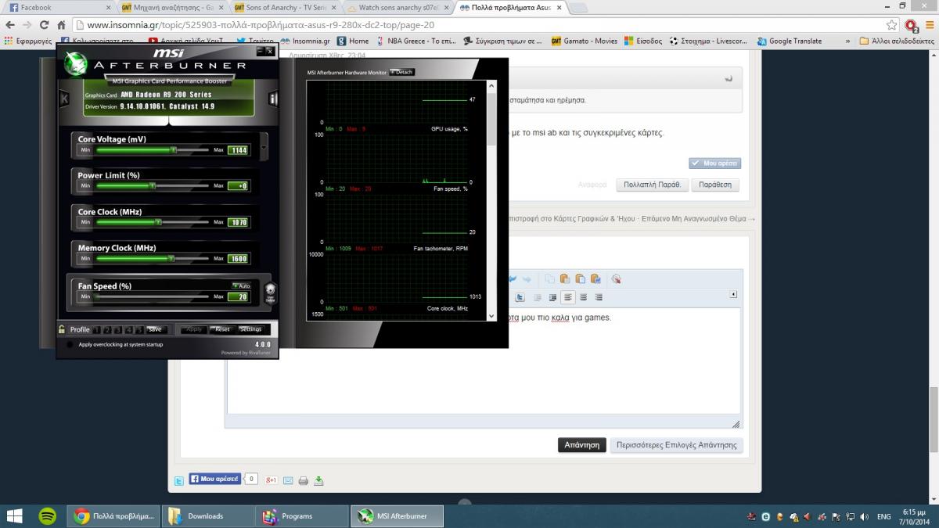The image size is (939, 528).
Task: Bookmark this page with the star icon
Action: point(891,25)
